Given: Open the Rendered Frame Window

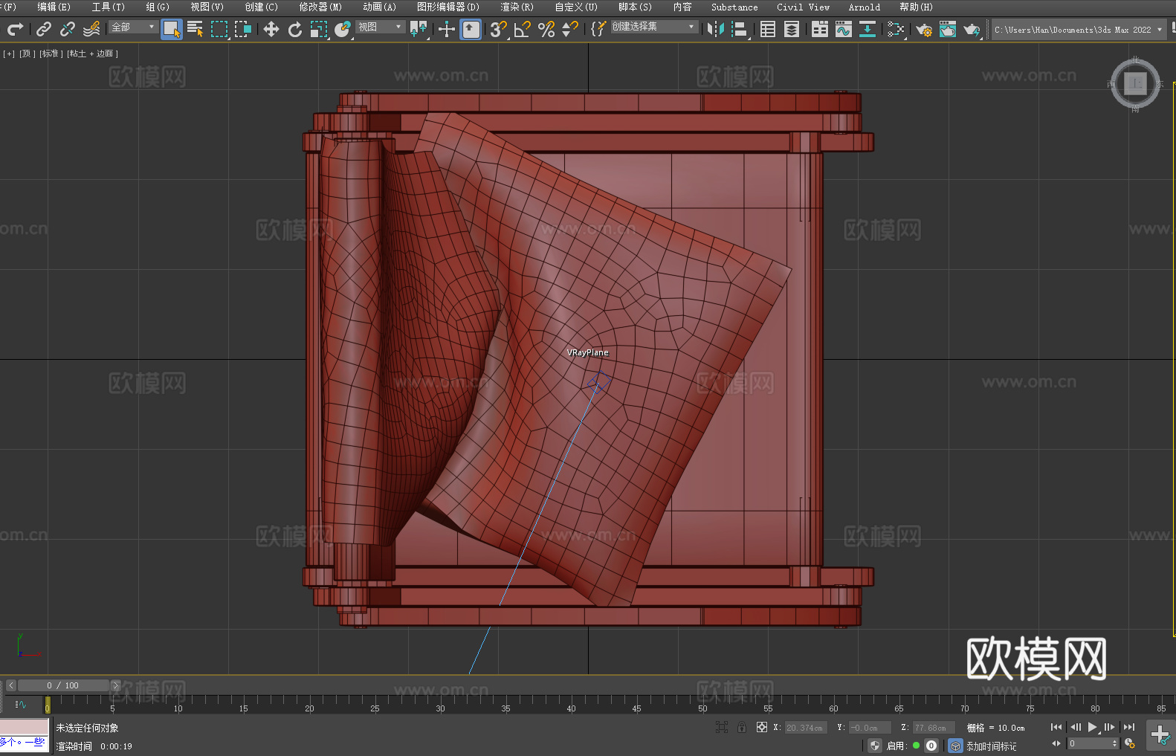Looking at the screenshot, I should [948, 29].
